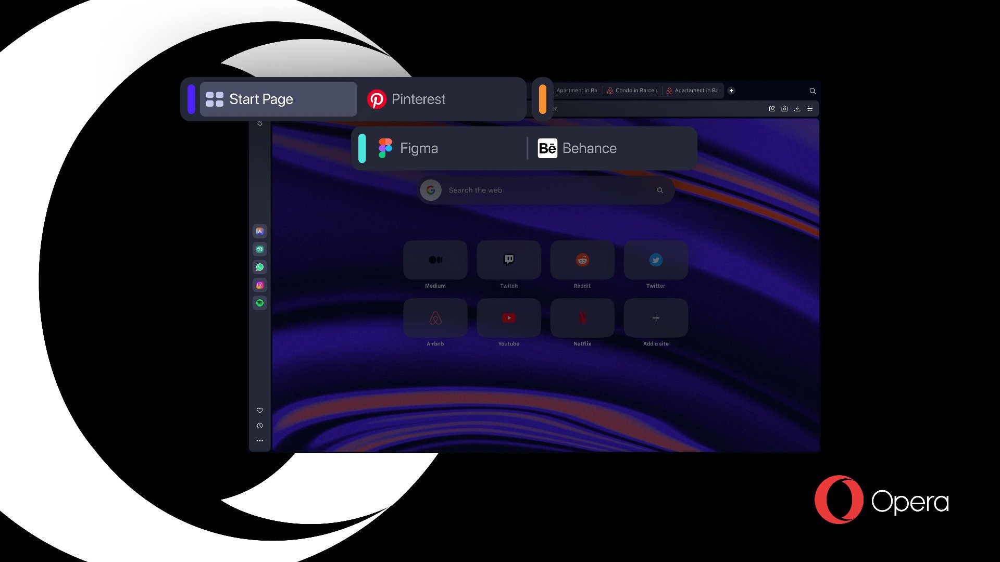Click the Opera logo
The image size is (1000, 562).
[x=882, y=500]
